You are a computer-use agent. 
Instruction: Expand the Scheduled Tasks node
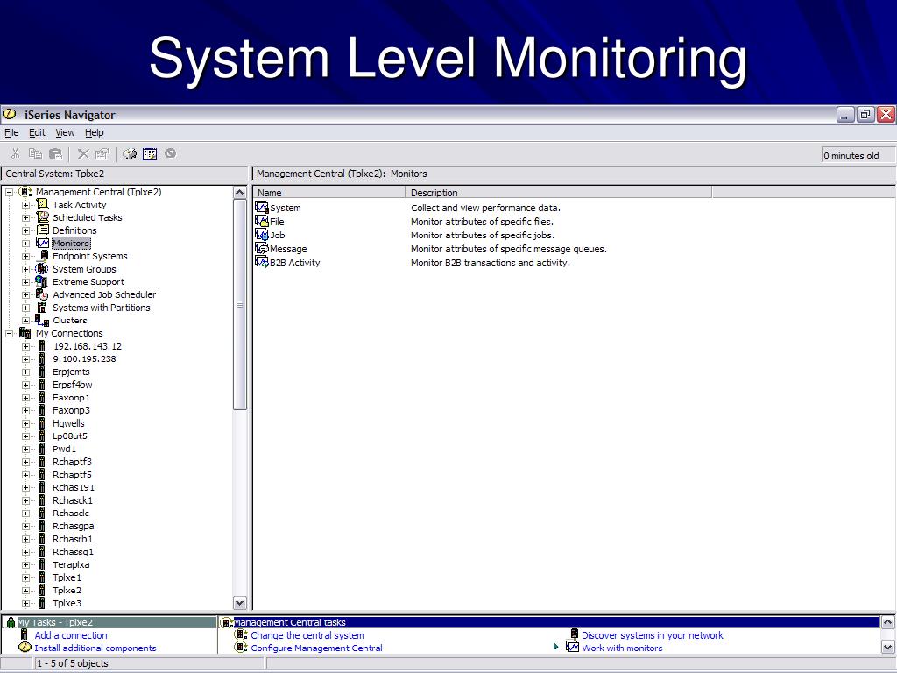point(25,217)
